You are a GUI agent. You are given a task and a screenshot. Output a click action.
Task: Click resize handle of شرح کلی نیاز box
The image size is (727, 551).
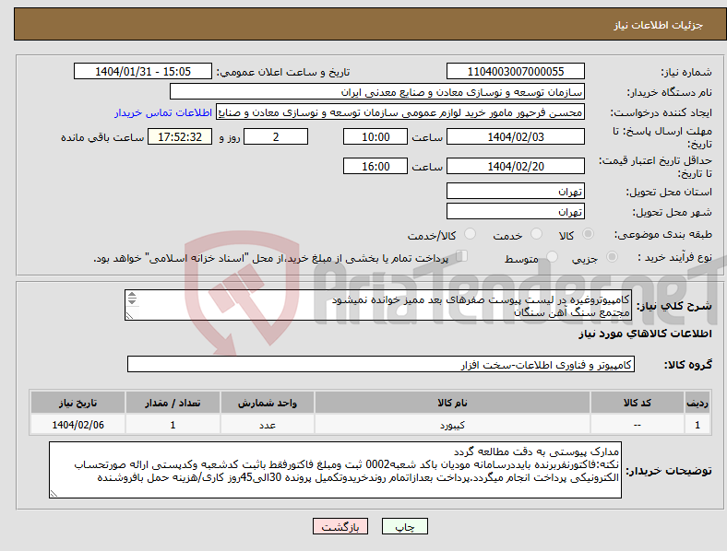coord(129,316)
